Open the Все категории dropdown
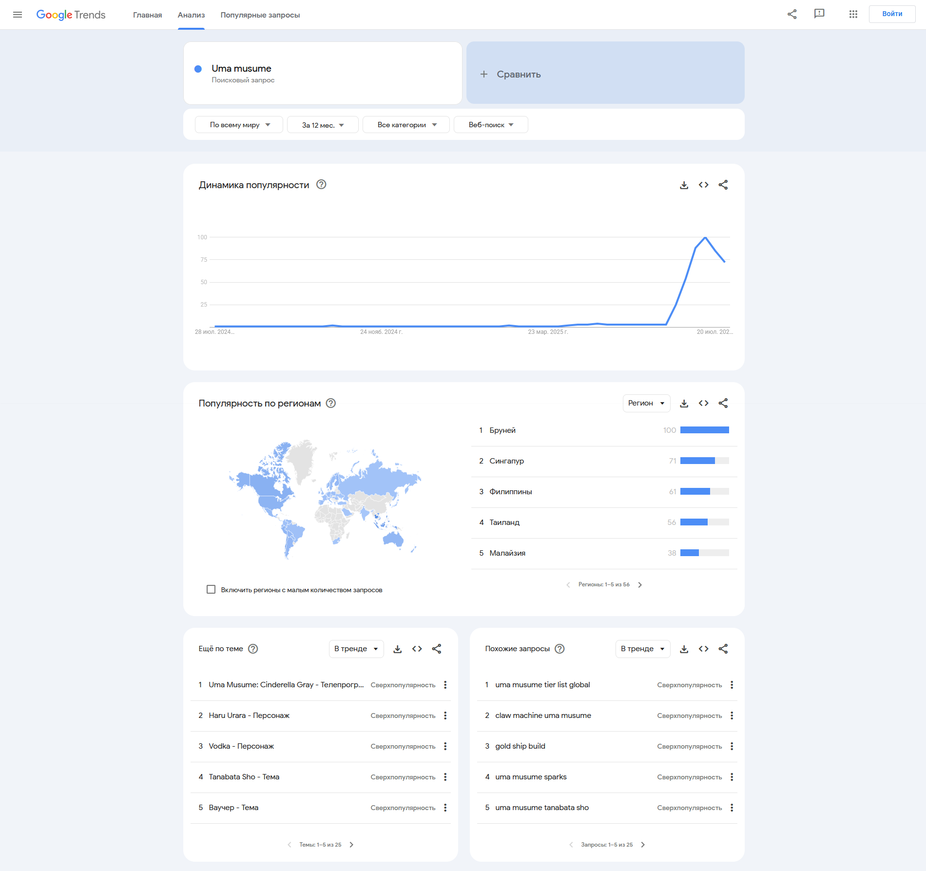 point(406,125)
